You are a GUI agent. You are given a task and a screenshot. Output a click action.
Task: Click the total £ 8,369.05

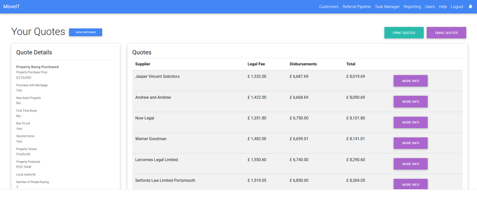click(355, 181)
